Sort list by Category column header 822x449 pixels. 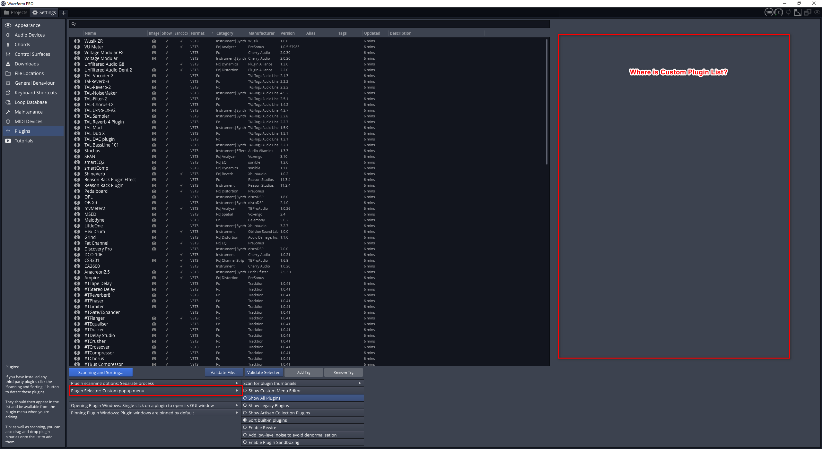click(231, 33)
